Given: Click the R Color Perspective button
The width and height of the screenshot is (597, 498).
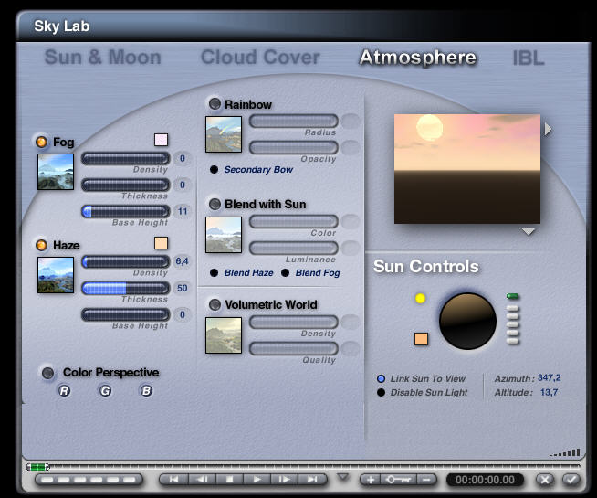Looking at the screenshot, I should pos(65,390).
